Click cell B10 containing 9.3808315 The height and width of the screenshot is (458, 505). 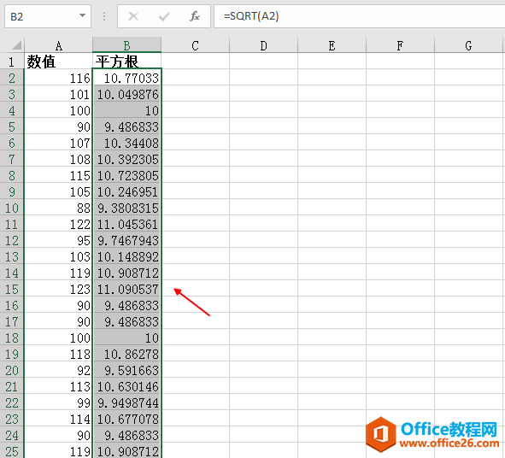coord(127,208)
